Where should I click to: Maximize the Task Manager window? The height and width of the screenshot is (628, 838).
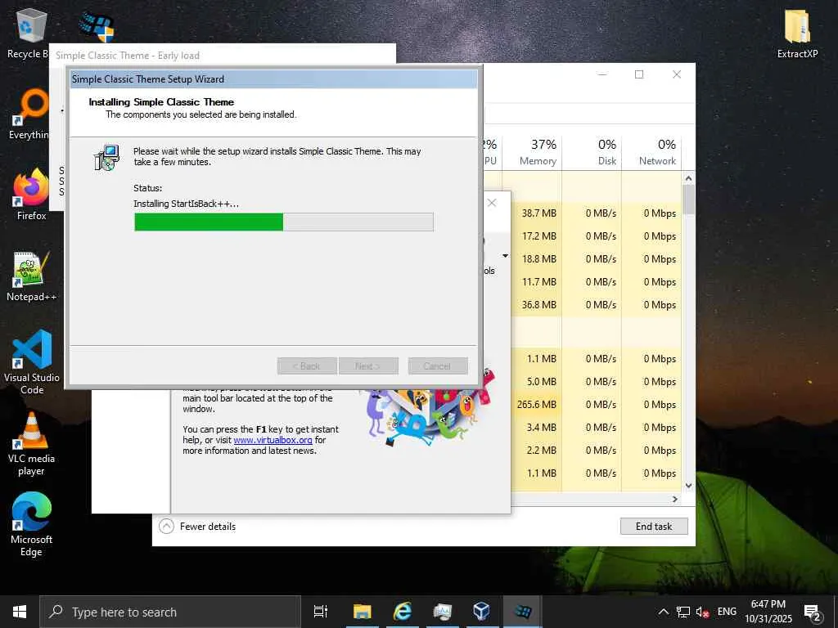[638, 74]
